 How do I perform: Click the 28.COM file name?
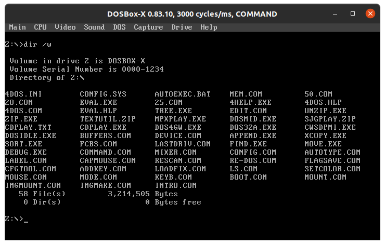(19, 102)
